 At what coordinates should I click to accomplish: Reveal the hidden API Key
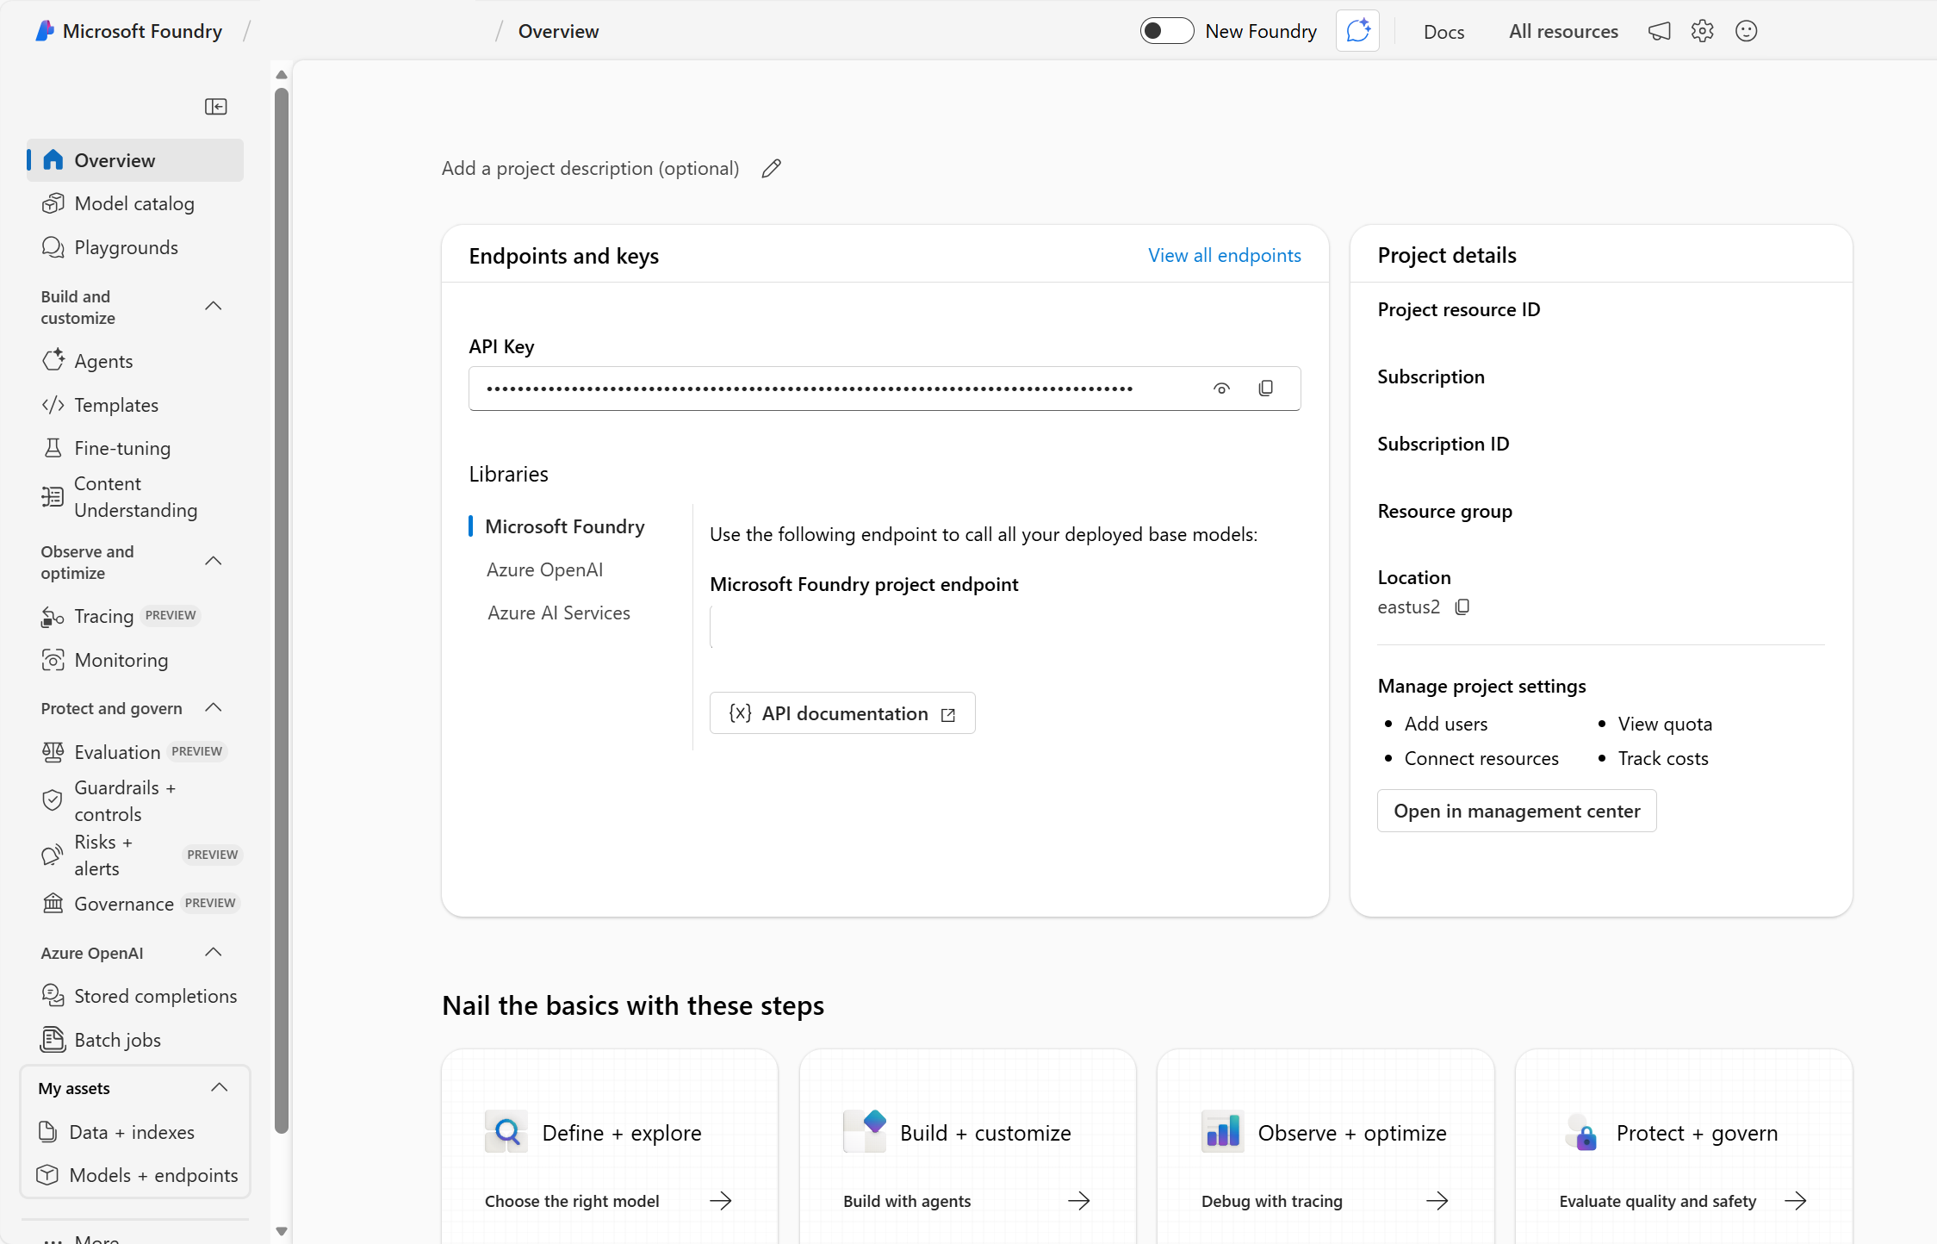[x=1221, y=388]
